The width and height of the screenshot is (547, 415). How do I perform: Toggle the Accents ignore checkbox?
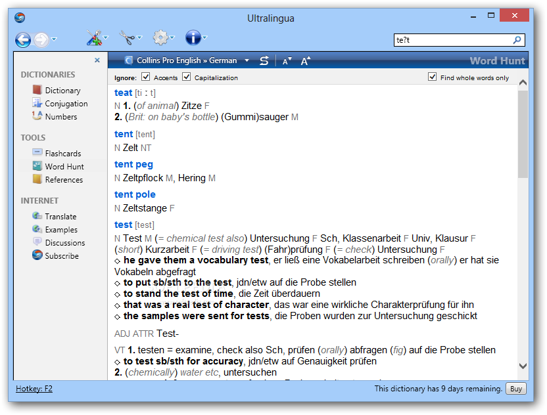pos(145,77)
